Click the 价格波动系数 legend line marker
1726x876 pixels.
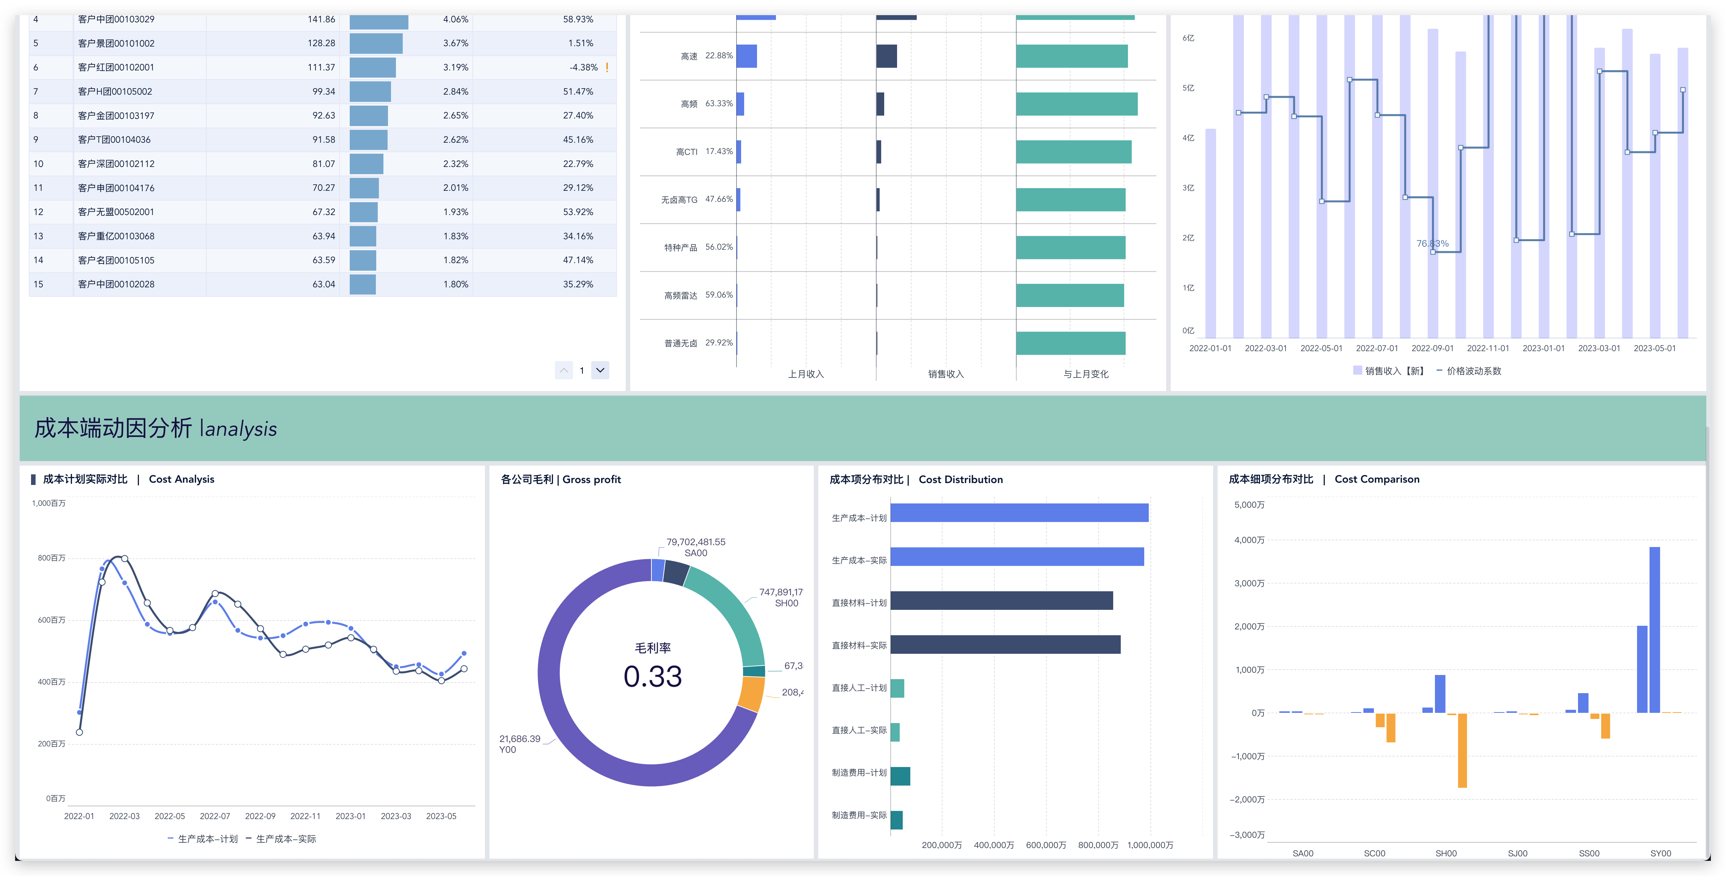pos(1440,371)
